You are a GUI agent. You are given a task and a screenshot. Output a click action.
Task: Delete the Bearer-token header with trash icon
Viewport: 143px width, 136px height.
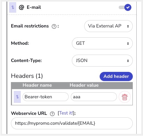click(125, 97)
